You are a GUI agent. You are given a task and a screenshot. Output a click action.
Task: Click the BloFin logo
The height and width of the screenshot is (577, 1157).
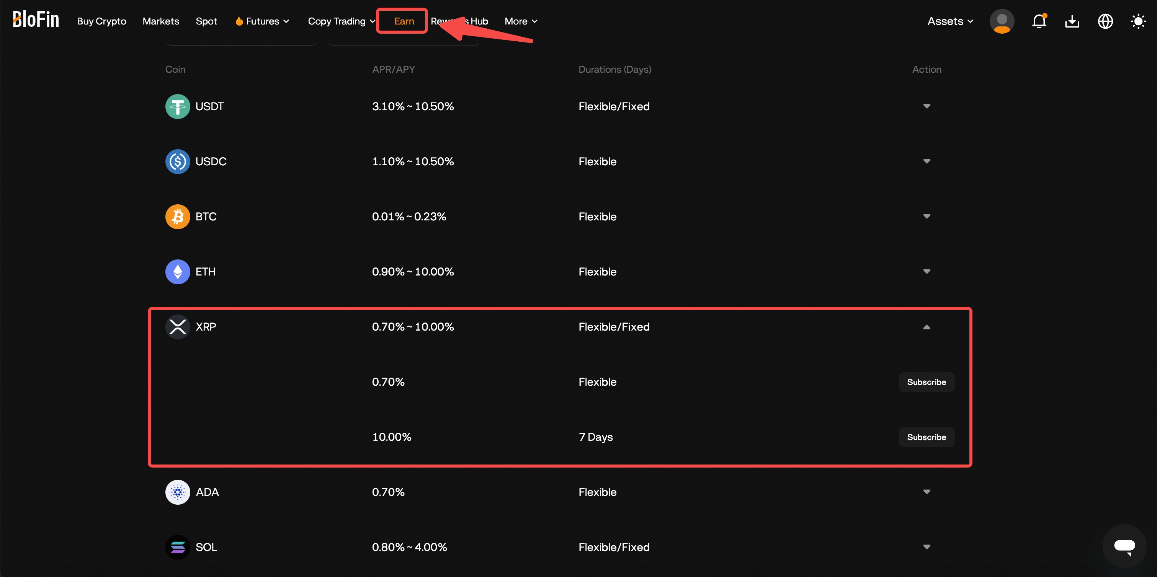tap(36, 20)
